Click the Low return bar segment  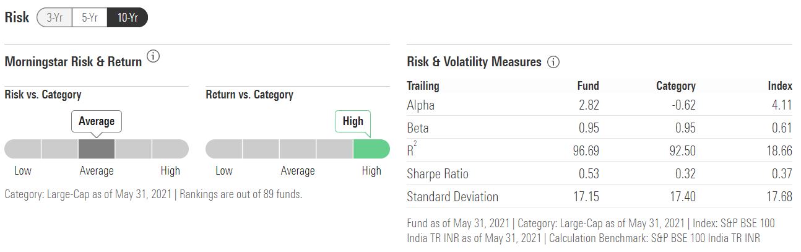[x=223, y=149]
